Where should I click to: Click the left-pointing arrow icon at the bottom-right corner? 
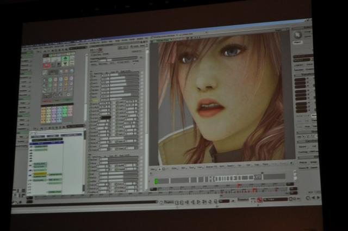point(313,198)
